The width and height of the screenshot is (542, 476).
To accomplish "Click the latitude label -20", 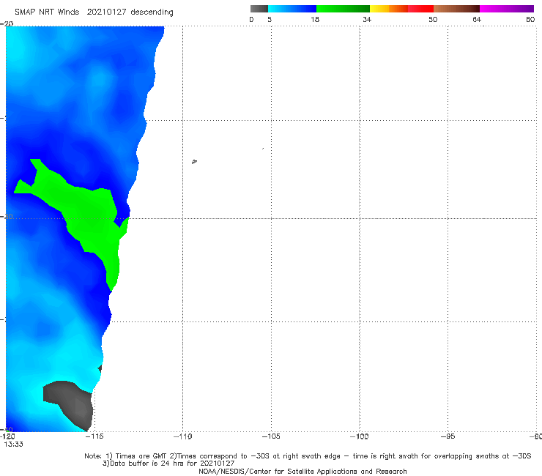I will pos(7,24).
